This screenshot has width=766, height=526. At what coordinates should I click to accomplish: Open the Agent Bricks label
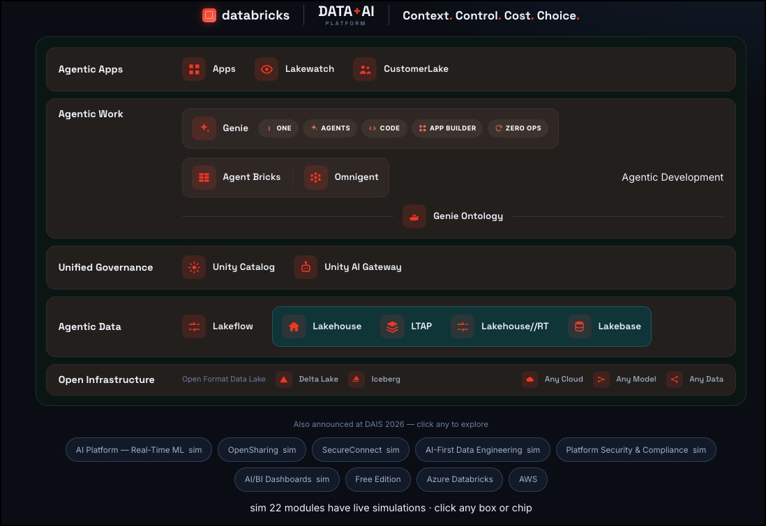click(x=252, y=176)
